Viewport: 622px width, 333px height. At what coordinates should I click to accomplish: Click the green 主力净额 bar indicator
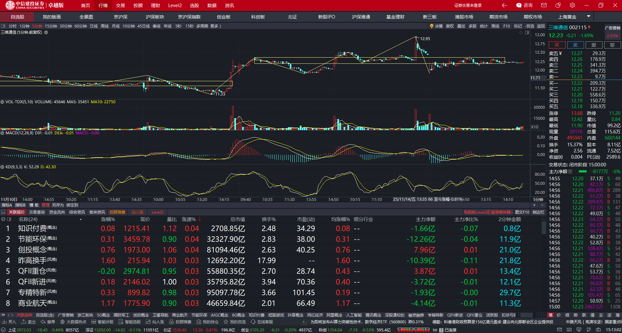(583, 172)
